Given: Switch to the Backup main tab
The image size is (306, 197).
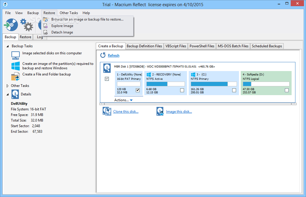Looking at the screenshot, I should coord(11,37).
